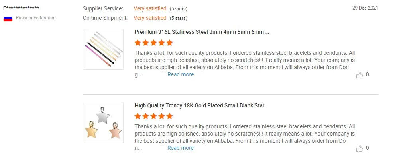395x161 pixels.
Task: Open the Premium 316L Stainless Steel product link
Action: pyautogui.click(x=202, y=32)
